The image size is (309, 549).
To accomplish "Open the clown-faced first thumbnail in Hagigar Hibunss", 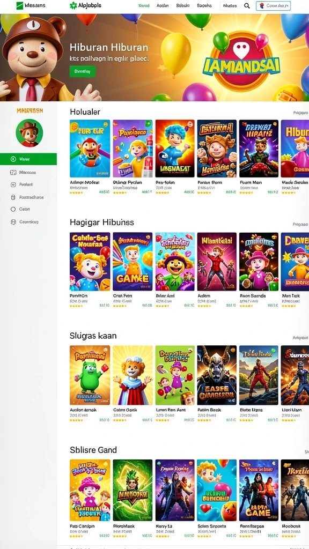I will (90, 262).
